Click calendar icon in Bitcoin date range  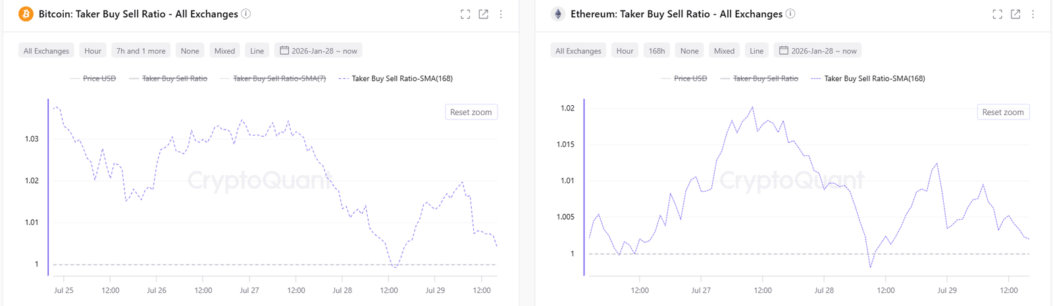[x=284, y=51]
